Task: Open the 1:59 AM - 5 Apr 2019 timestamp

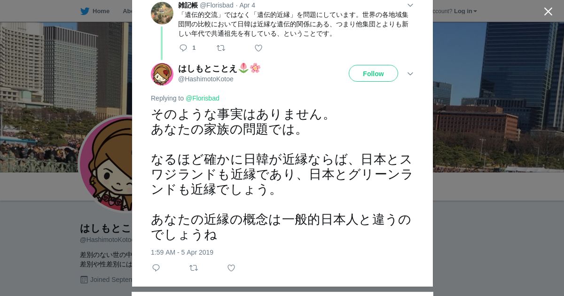Action: [x=182, y=252]
